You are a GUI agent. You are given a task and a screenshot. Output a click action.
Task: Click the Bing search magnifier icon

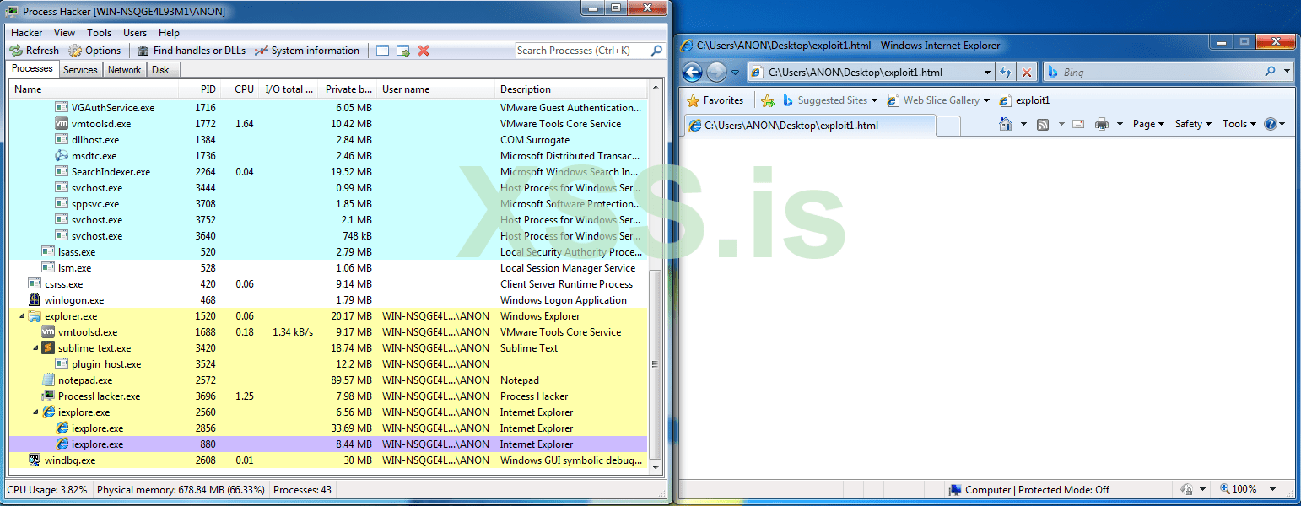click(x=1270, y=72)
